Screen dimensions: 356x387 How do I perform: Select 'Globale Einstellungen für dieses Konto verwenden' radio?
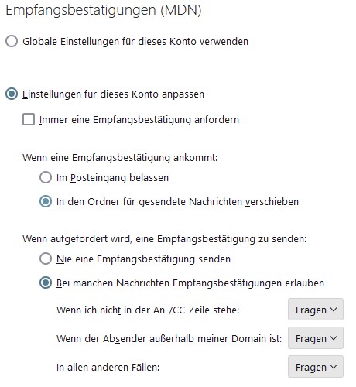click(12, 41)
